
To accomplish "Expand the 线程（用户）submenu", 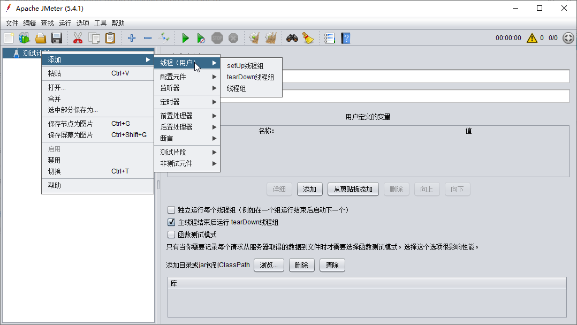I will tap(187, 63).
